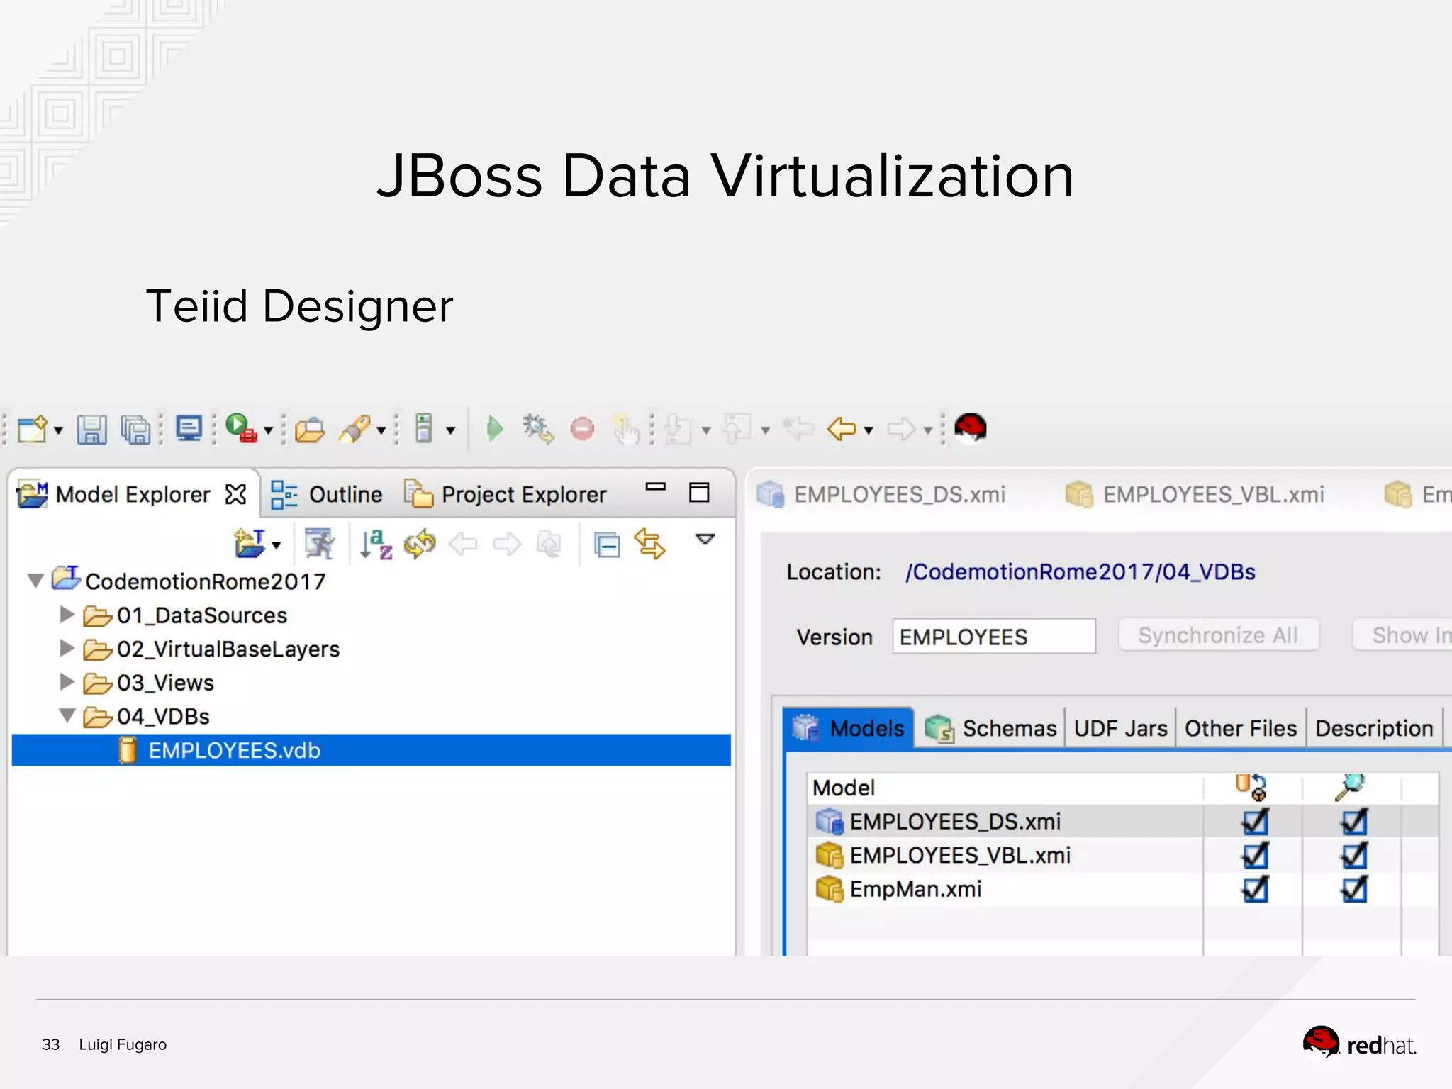Expand the 01_DataSources folder

point(67,614)
